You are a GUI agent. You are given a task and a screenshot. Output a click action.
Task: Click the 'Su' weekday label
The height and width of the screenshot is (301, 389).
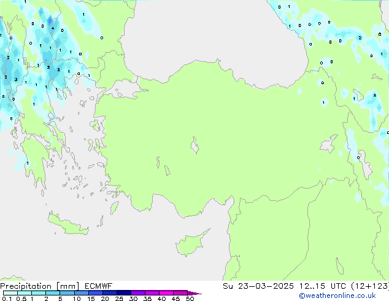(228, 286)
